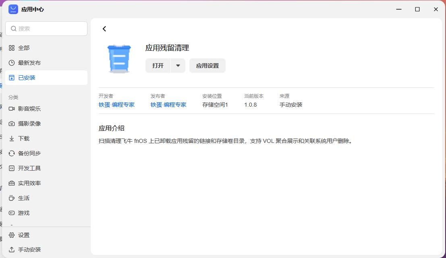This screenshot has height=258, width=446.
Task: Open the 游戏 category
Action: coord(46,213)
